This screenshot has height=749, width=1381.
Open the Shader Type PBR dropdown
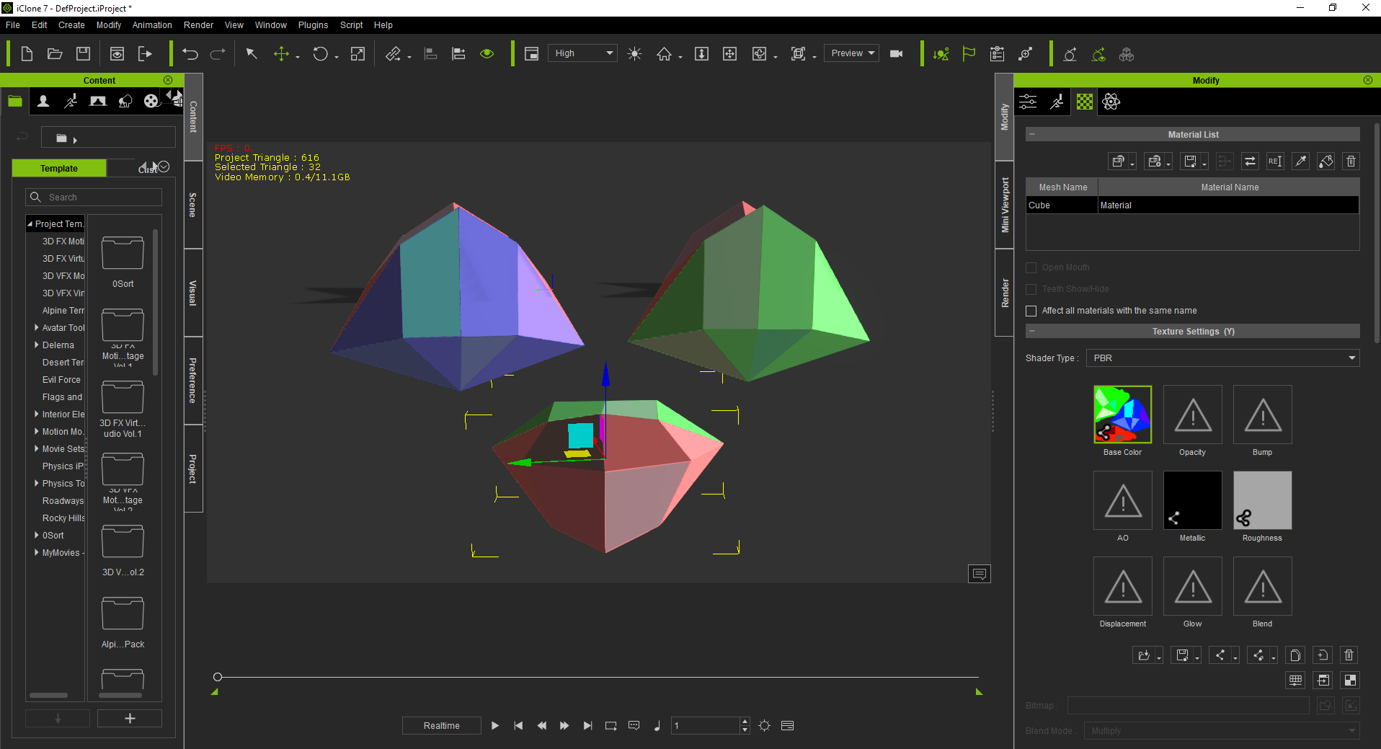[1222, 358]
